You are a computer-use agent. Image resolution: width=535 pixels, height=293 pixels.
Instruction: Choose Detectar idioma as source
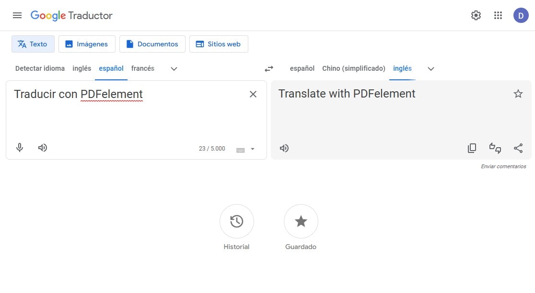(40, 68)
